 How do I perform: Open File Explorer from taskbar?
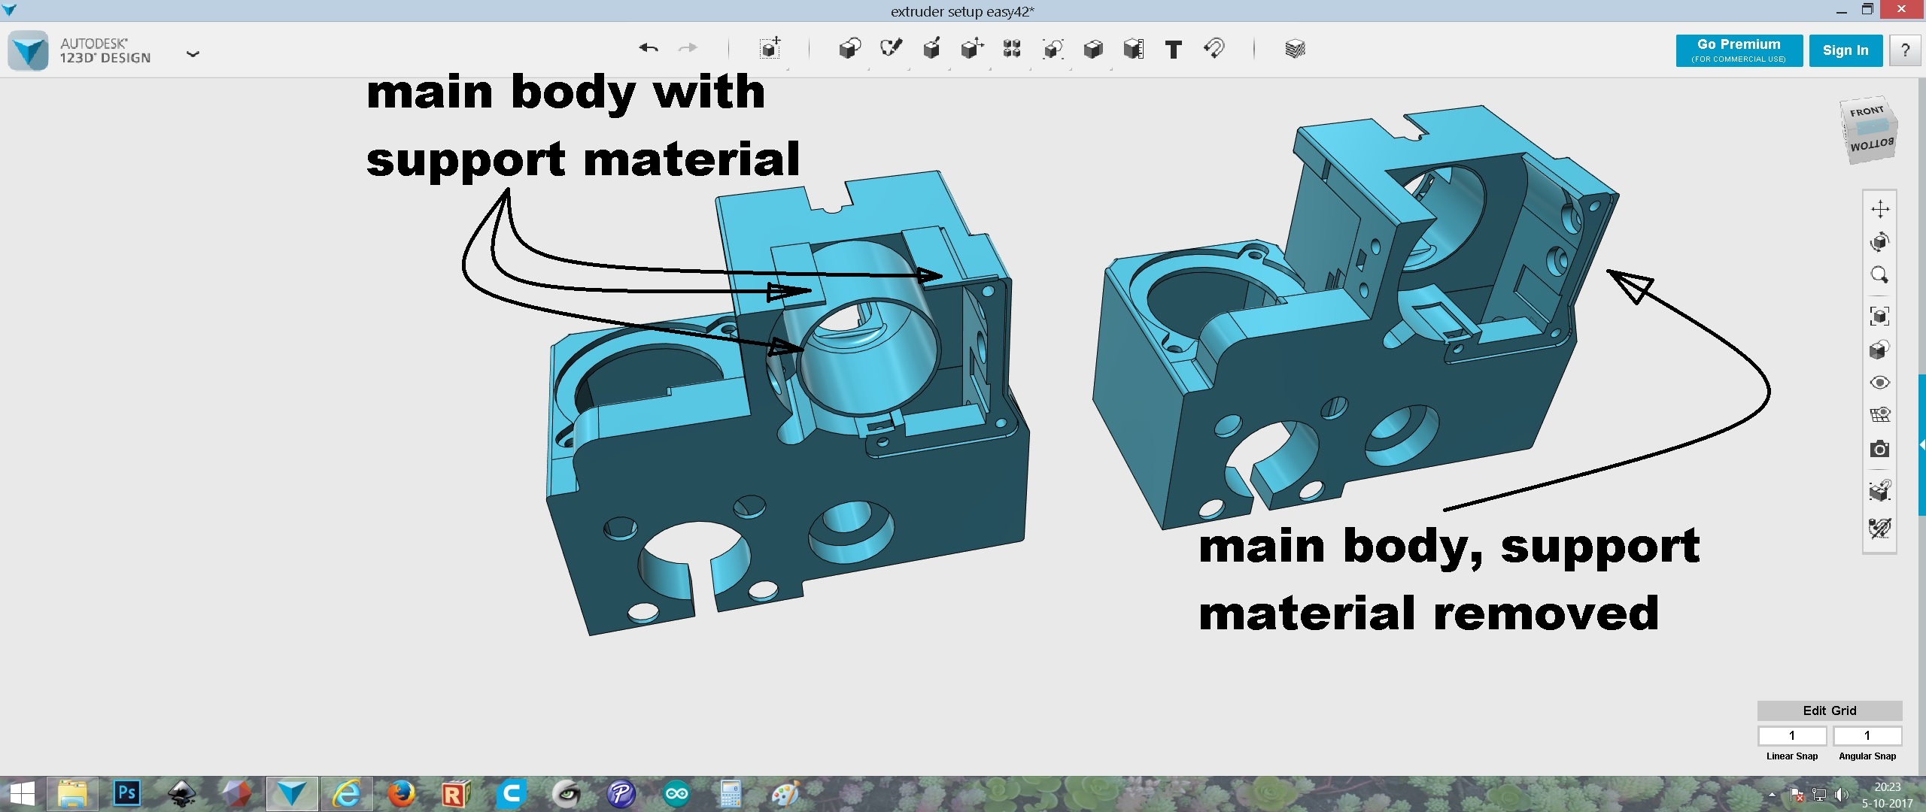pos(72,794)
